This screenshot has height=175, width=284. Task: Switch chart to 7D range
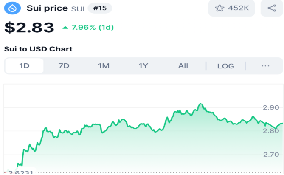pos(64,66)
